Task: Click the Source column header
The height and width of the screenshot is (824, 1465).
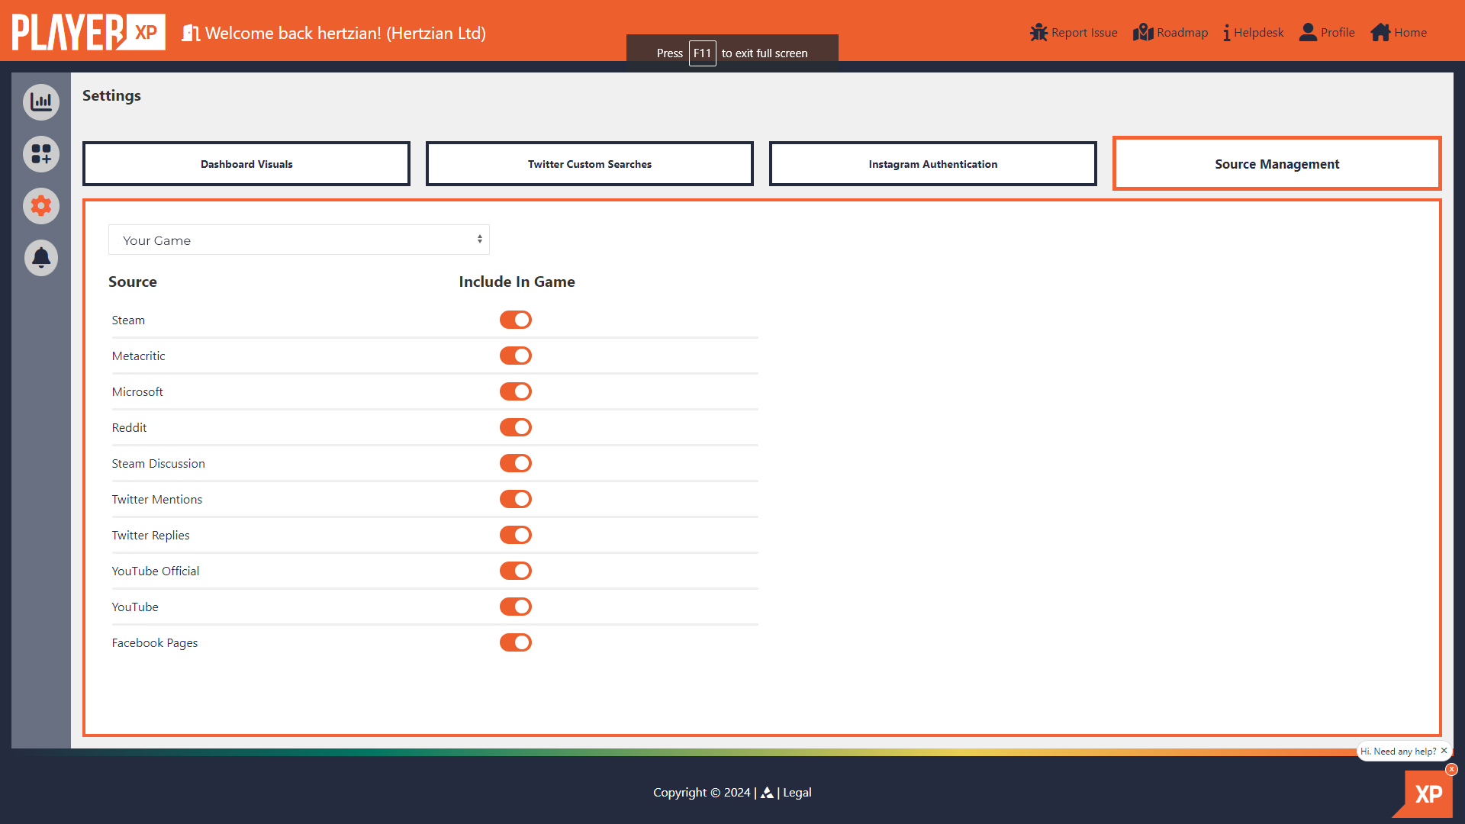Action: point(133,282)
